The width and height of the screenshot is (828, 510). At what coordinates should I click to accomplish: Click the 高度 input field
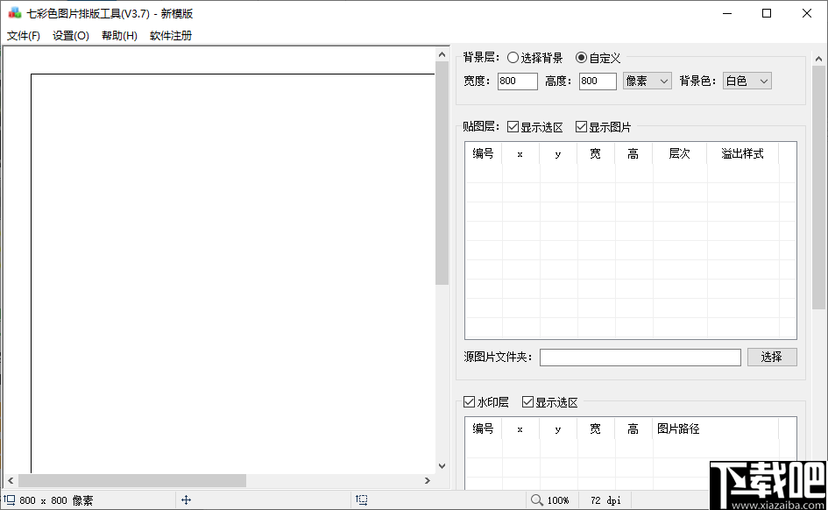click(598, 81)
